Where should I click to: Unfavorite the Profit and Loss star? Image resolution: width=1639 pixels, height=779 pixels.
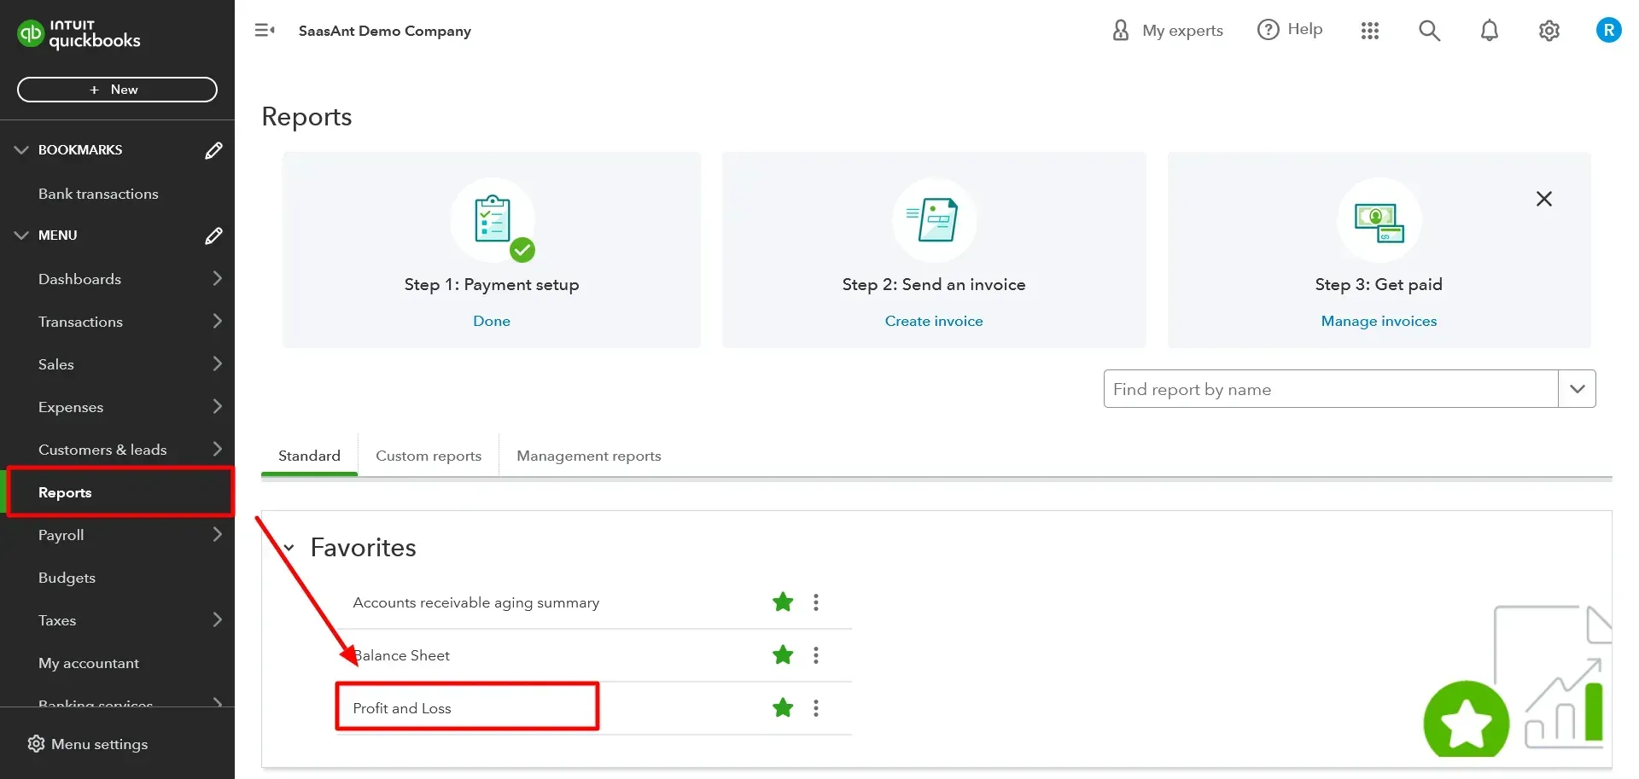coord(783,708)
